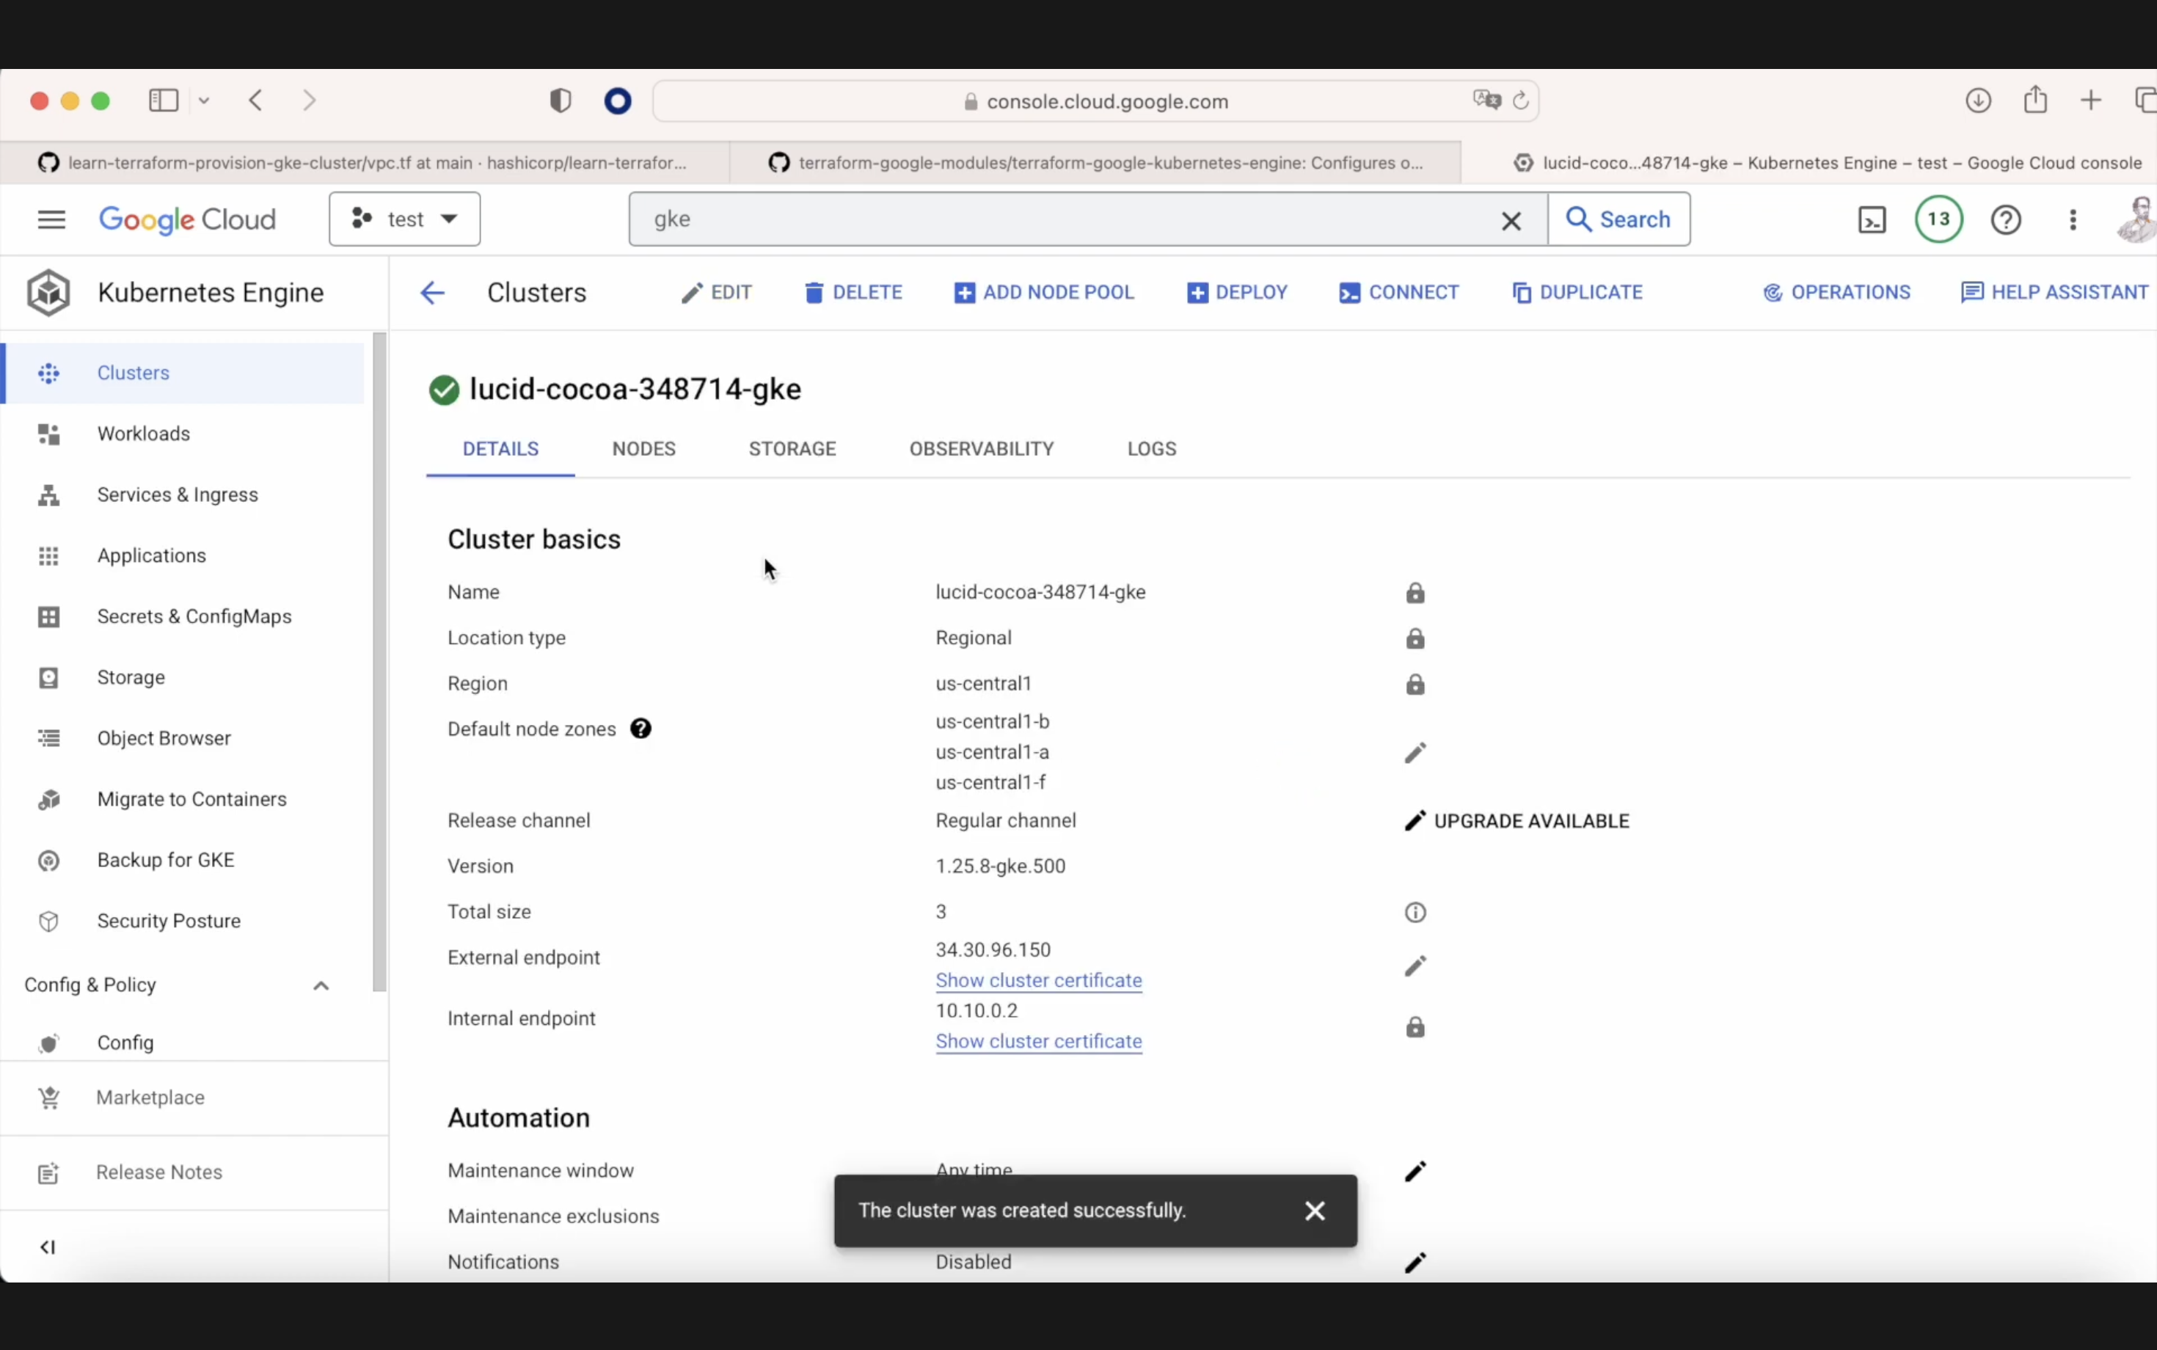The image size is (2157, 1350).
Task: Click the Backup for GKE sidebar icon
Action: (x=47, y=858)
